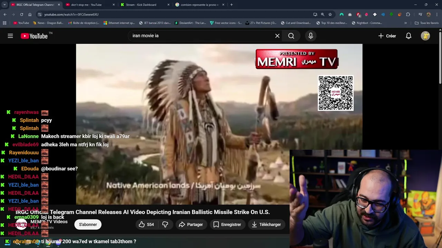The height and width of the screenshot is (248, 442).
Task: Open a new tab with plus
Action: tap(231, 5)
